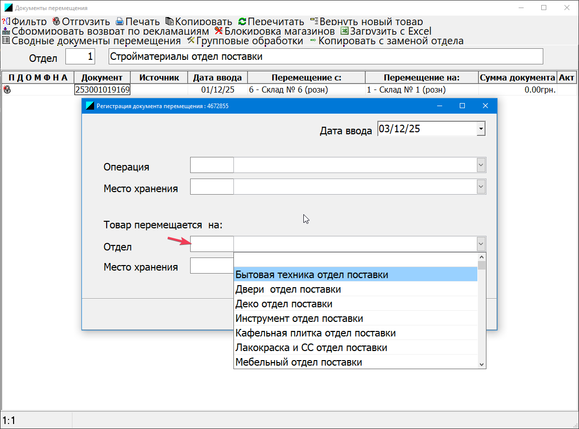Screen dimensions: 579x429
Task: Click Сформировать возврат по рекламациям icon
Action: tap(6, 31)
